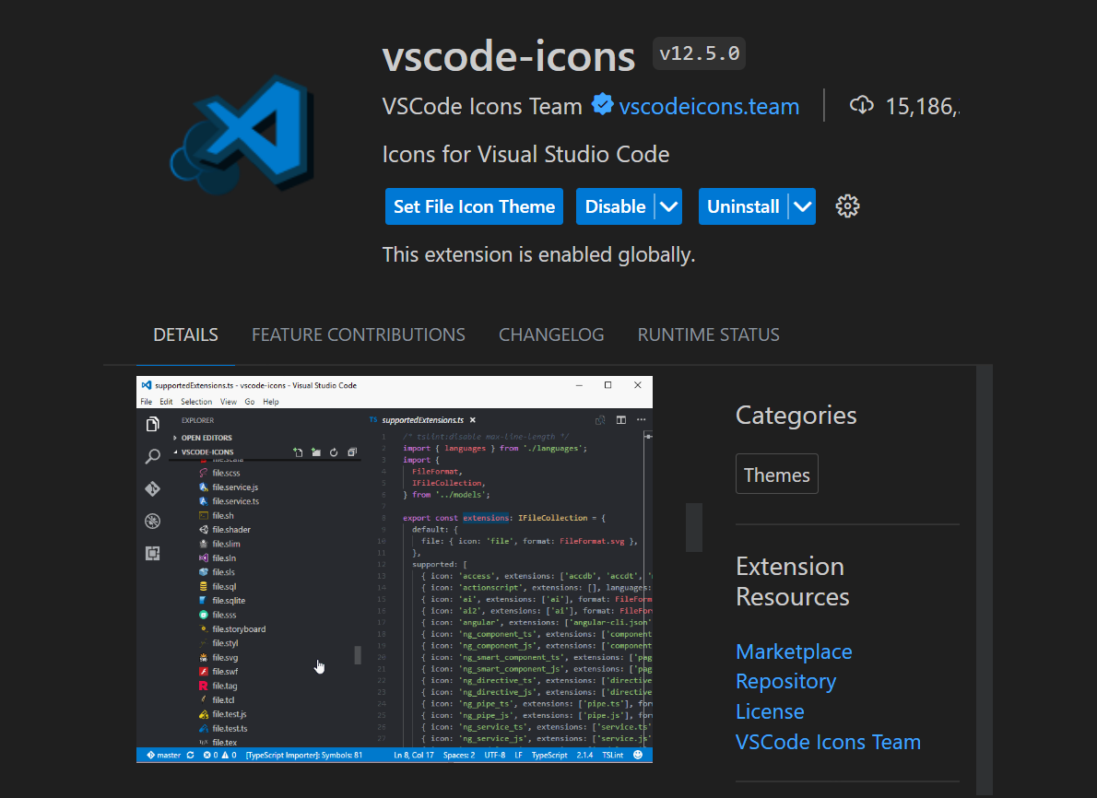Click TSLint in preview status bar
1097x798 pixels.
coord(613,756)
